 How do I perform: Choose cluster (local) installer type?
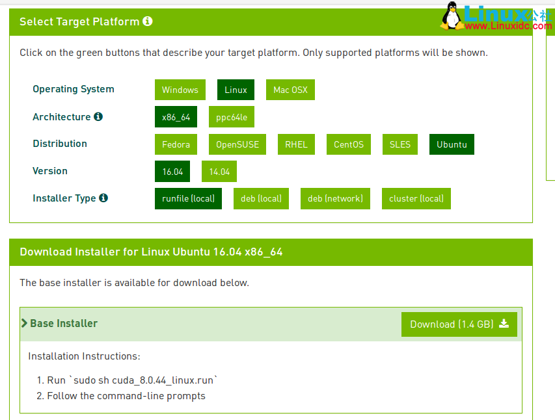coord(416,198)
